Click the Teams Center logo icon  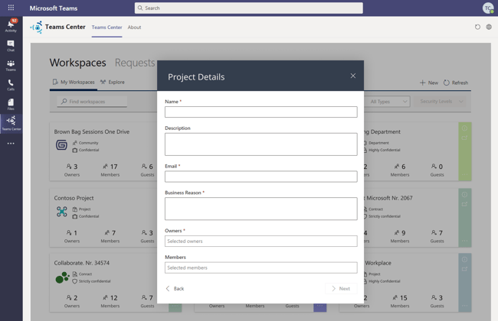click(x=37, y=28)
